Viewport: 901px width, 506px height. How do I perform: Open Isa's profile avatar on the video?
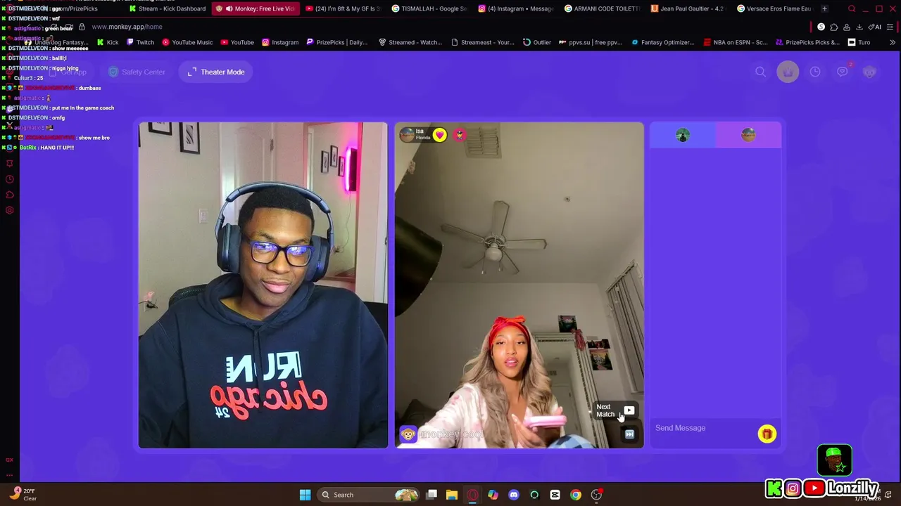(407, 134)
